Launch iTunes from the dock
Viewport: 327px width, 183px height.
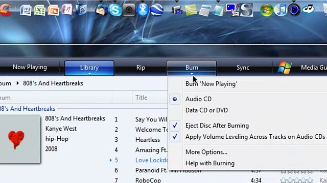[281, 10]
